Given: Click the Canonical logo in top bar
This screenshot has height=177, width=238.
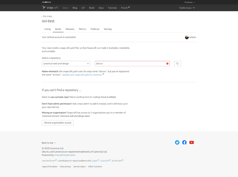Looking at the screenshot, I should point(47,2).
